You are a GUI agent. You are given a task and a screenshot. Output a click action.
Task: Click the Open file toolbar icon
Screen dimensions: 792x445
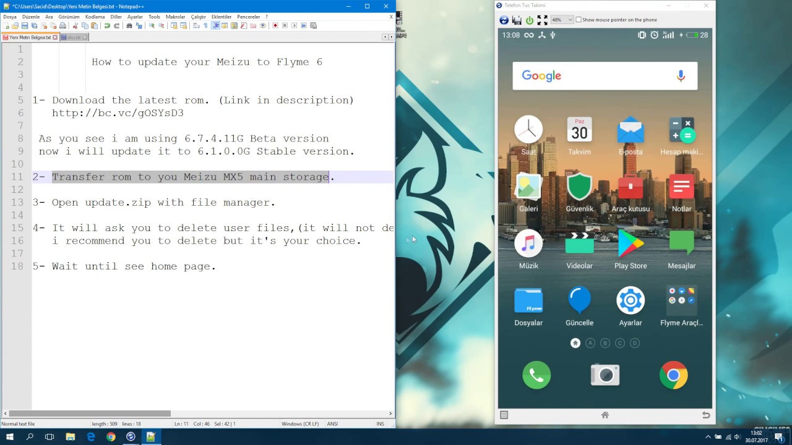(15, 26)
